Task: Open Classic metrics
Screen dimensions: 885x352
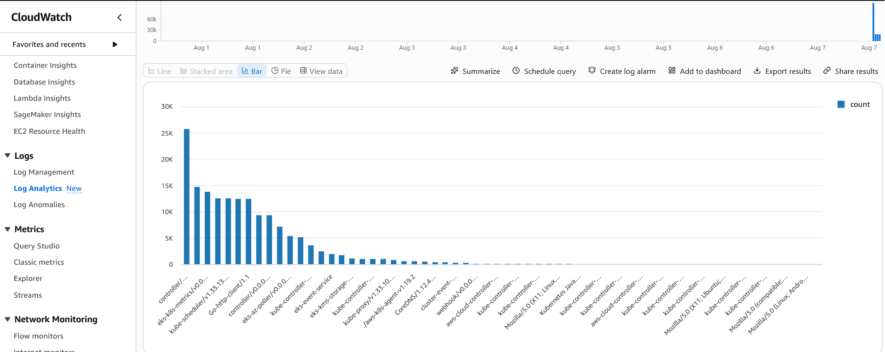Action: [x=39, y=262]
